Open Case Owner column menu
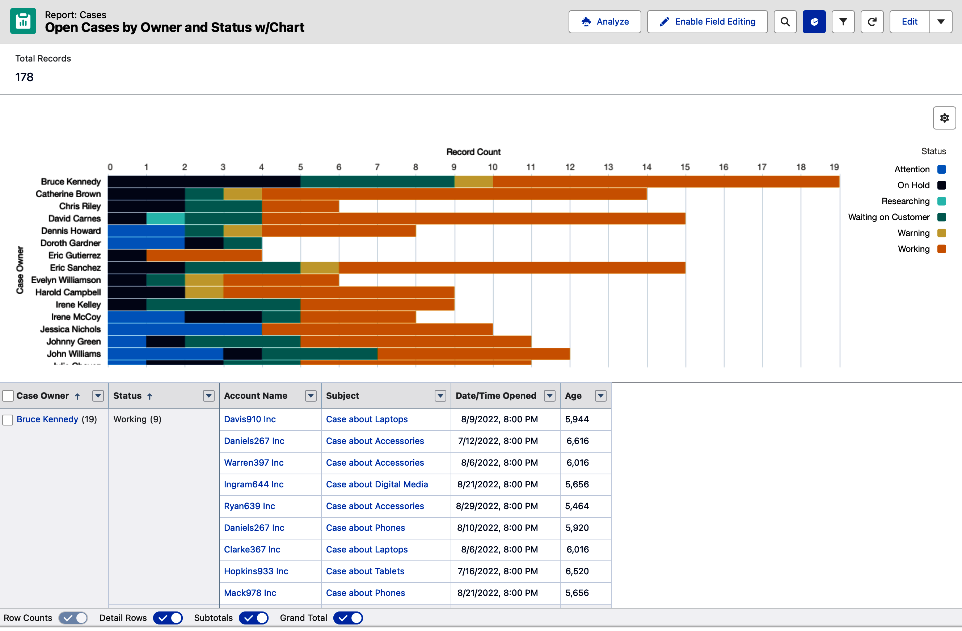 (x=98, y=396)
